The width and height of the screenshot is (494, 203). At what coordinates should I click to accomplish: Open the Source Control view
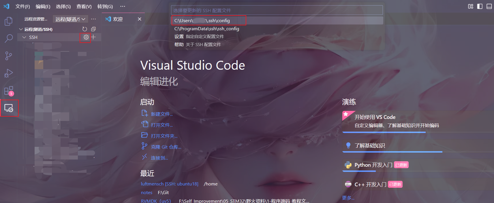[x=9, y=56]
